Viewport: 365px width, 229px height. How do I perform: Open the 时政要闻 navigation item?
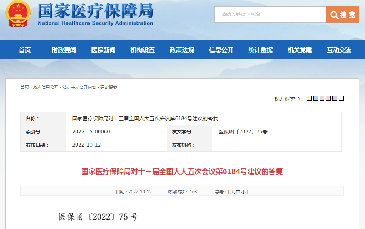(x=64, y=50)
